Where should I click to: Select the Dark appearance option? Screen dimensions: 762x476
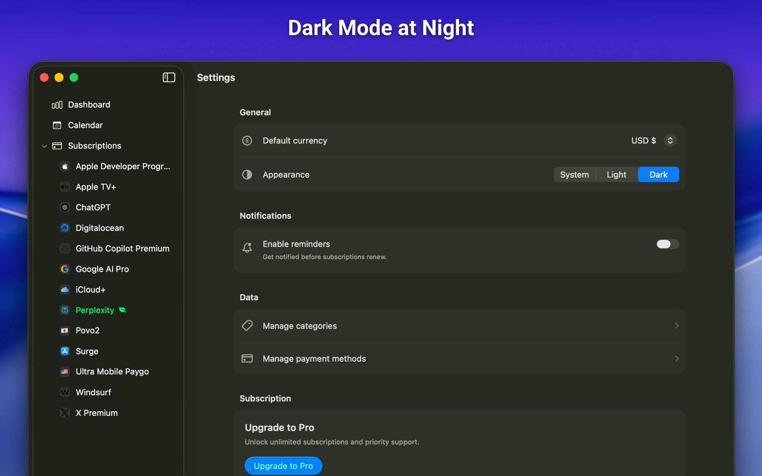click(x=658, y=175)
